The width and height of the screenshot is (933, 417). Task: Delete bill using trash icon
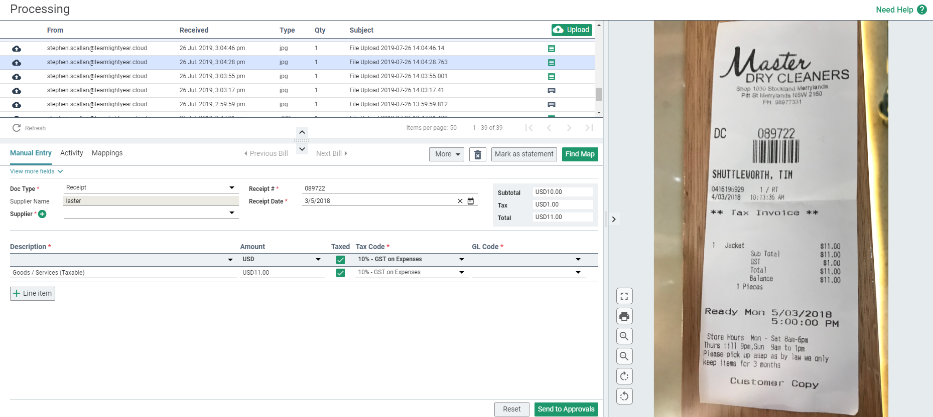click(x=478, y=154)
